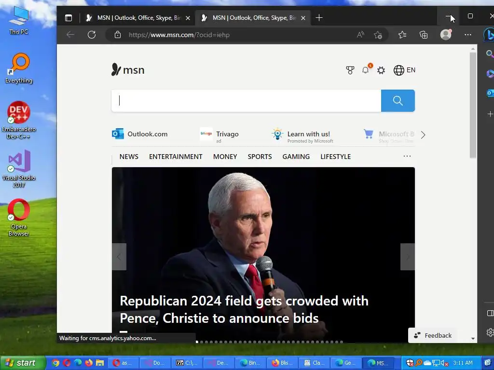This screenshot has height=370, width=494.
Task: Click the page vertical scrollbar thumb
Action: click(x=473, y=105)
